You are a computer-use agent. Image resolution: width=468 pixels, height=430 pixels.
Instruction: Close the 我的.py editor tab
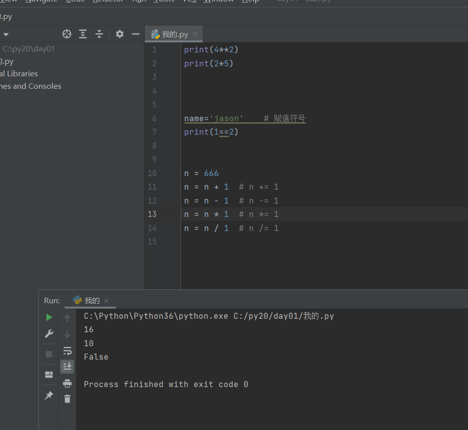pyautogui.click(x=195, y=34)
